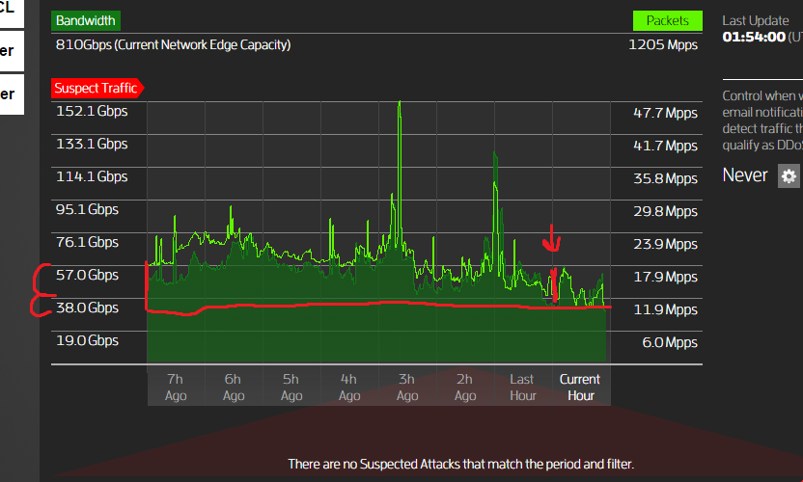Click the 133.1 Gbps axis label
Screen dimensions: 803x482
92,145
